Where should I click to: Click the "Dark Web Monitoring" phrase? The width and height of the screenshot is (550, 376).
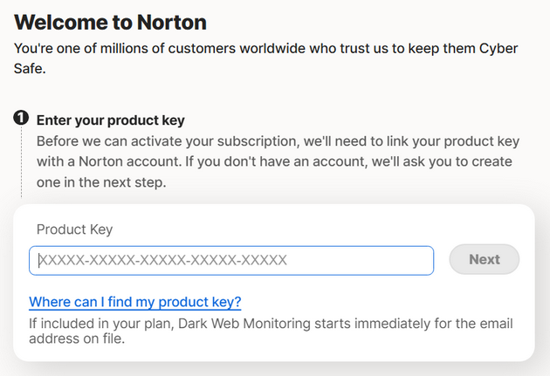point(244,324)
